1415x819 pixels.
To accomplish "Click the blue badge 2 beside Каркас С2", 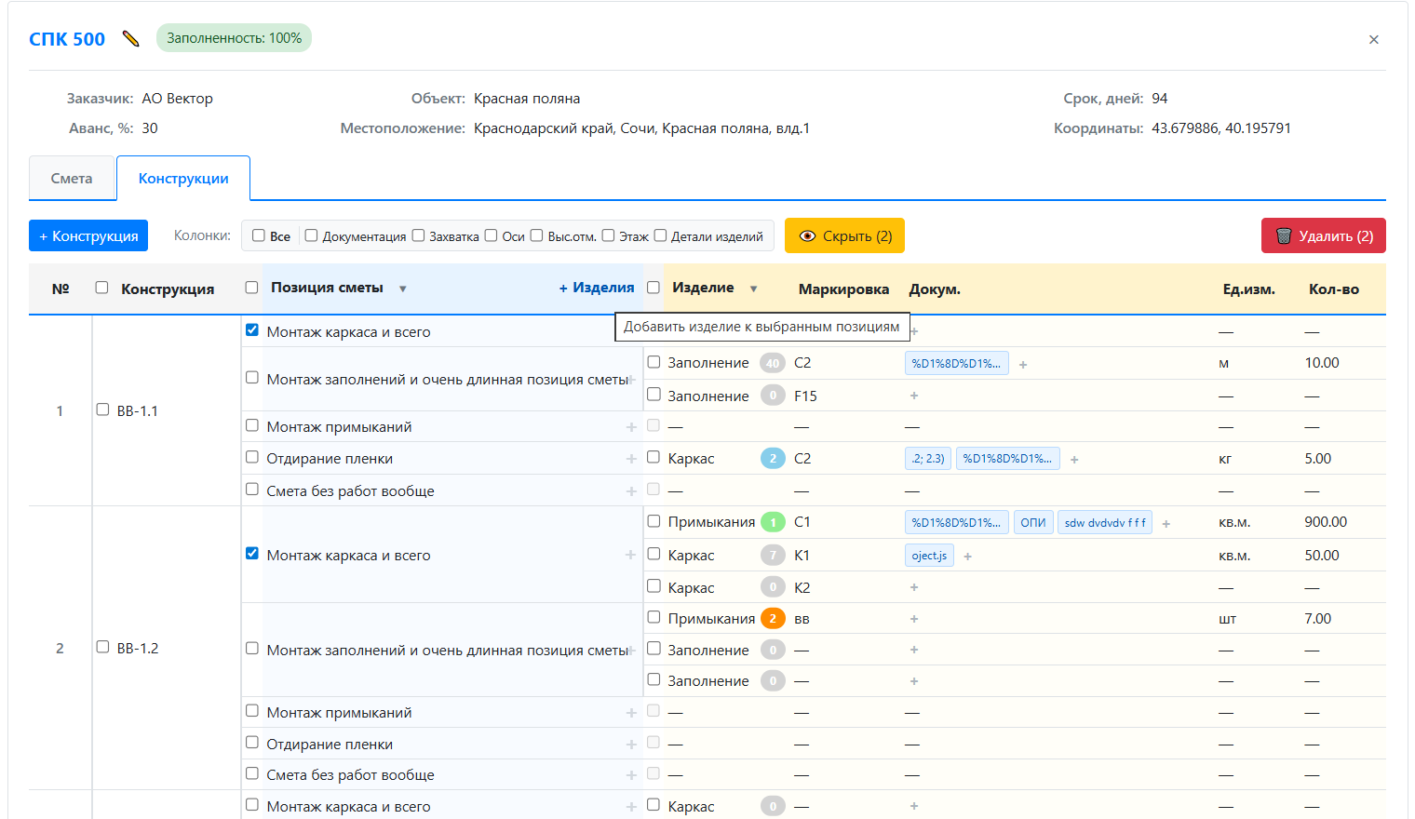I will [773, 459].
